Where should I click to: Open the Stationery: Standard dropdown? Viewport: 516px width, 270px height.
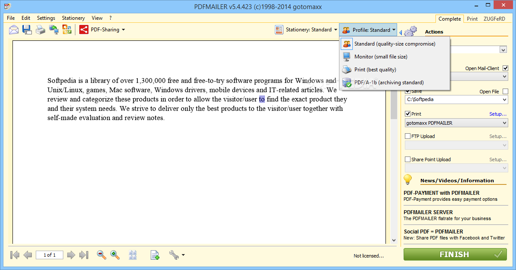[306, 30]
